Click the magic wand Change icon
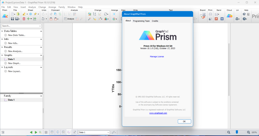 click(x=90, y=19)
